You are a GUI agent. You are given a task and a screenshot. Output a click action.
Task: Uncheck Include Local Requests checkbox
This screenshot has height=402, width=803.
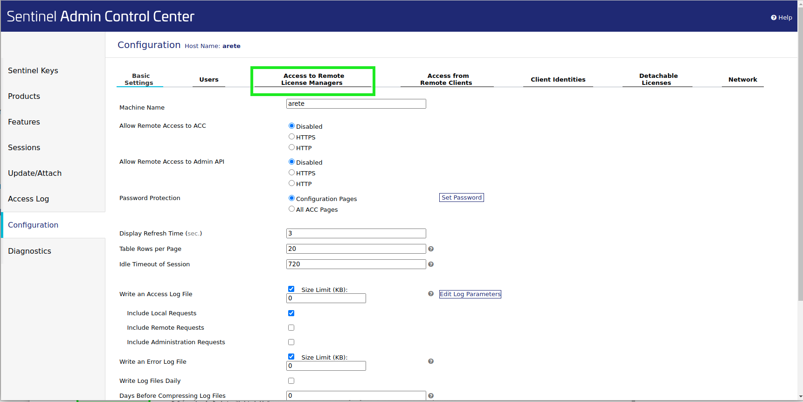point(291,313)
